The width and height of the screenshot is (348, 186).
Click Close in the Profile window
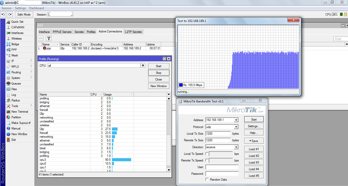[159, 79]
